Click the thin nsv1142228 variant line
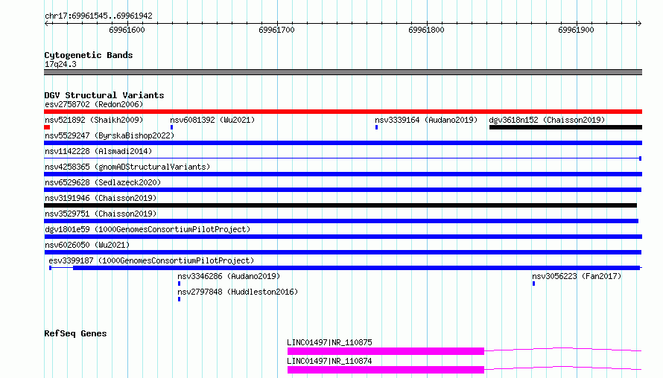 coord(343,158)
